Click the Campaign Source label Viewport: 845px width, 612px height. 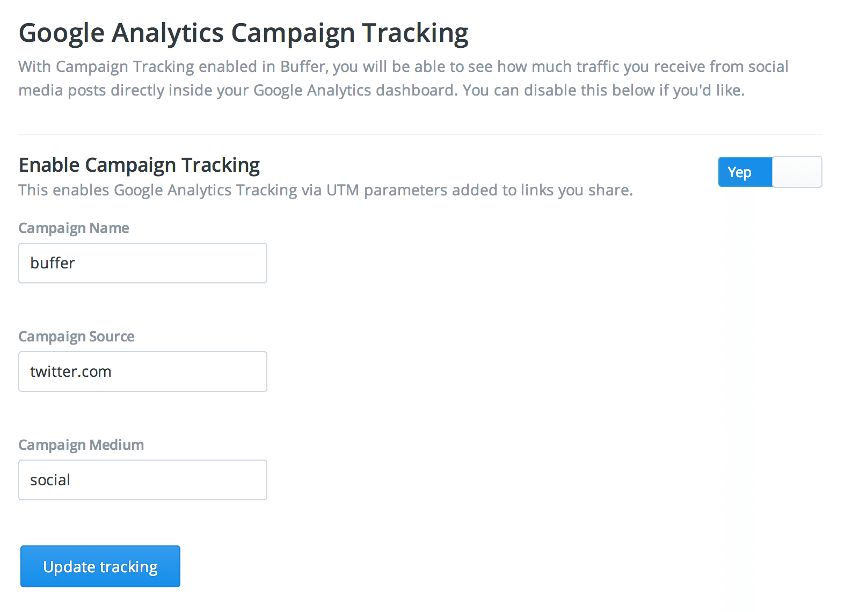coord(76,336)
